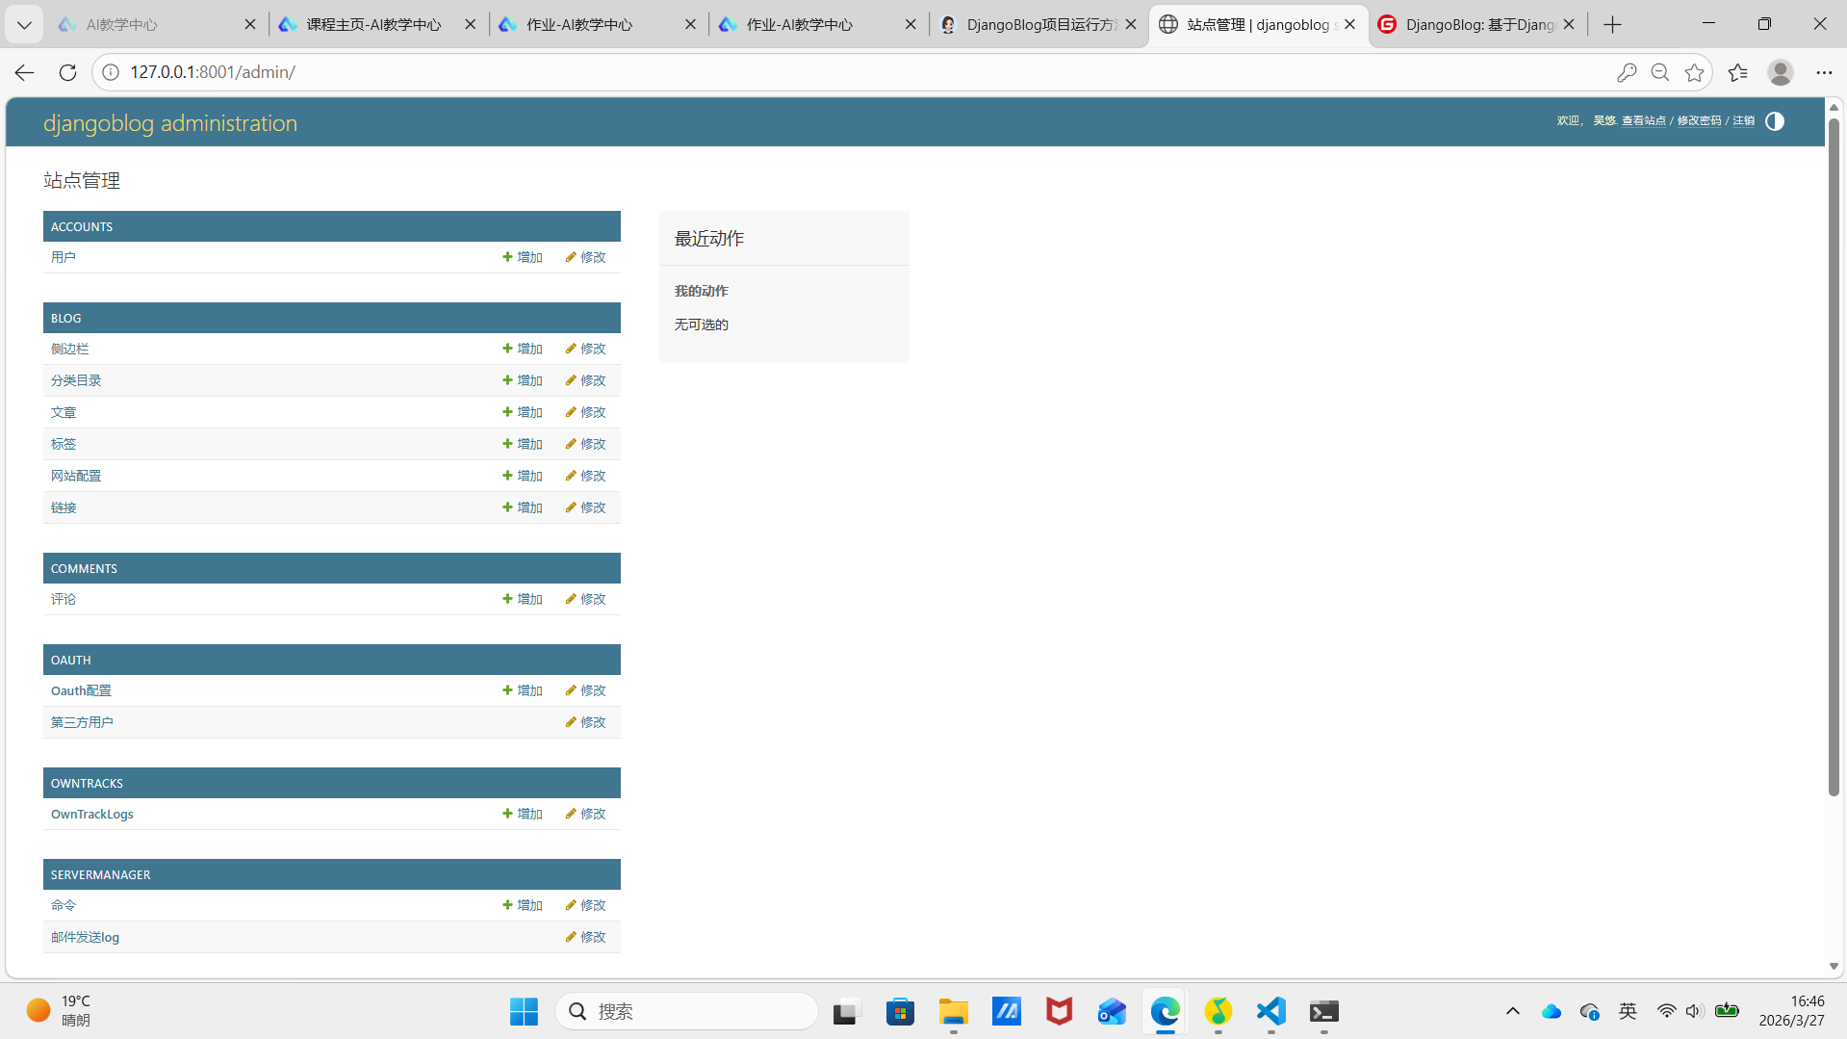Add a new 用户 entry
The width and height of the screenshot is (1847, 1039).
(523, 257)
